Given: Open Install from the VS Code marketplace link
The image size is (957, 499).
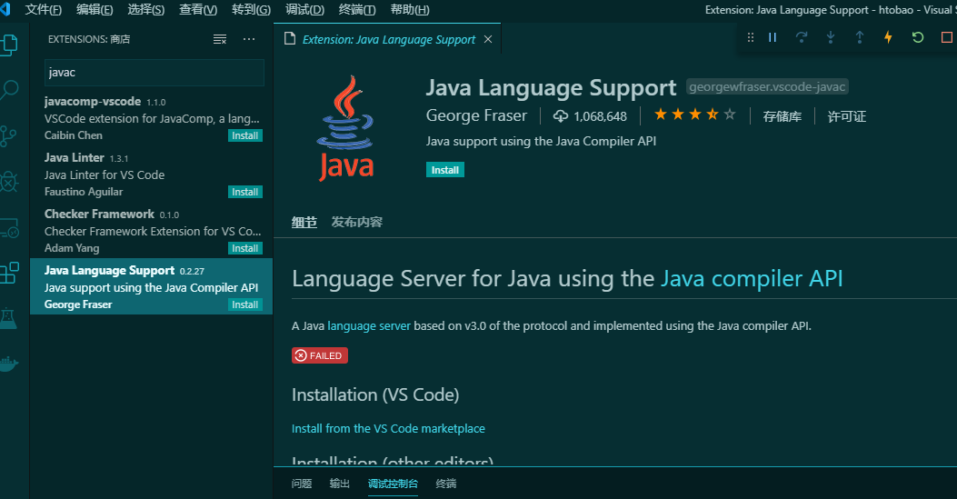Looking at the screenshot, I should point(388,429).
